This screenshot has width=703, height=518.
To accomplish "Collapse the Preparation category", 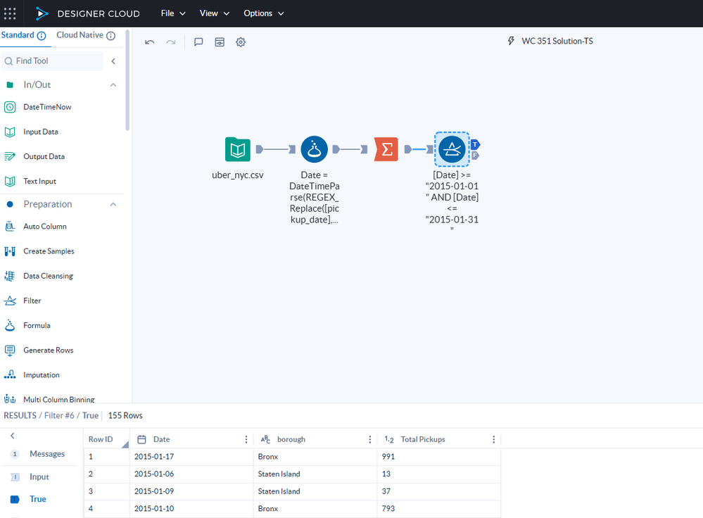I will (113, 205).
